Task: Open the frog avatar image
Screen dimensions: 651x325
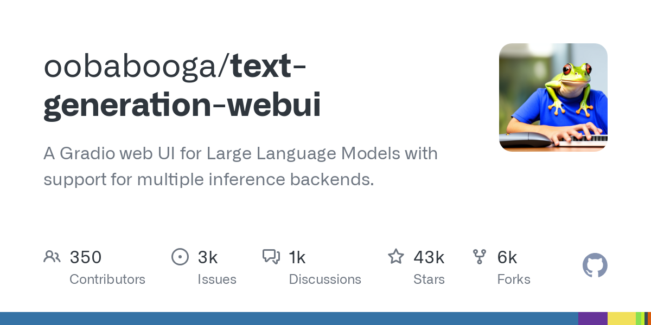Action: (x=553, y=97)
